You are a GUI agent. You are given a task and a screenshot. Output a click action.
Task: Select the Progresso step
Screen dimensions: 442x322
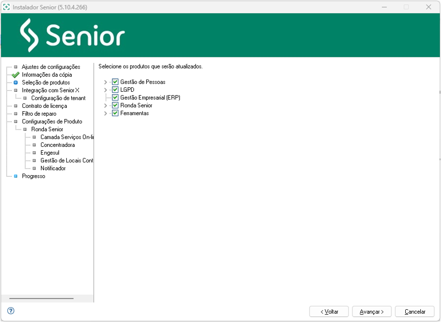click(33, 176)
